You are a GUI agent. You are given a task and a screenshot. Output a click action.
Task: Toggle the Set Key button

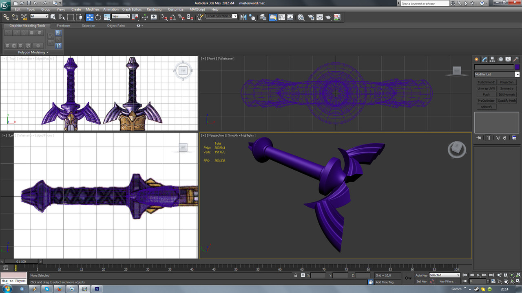(421, 281)
